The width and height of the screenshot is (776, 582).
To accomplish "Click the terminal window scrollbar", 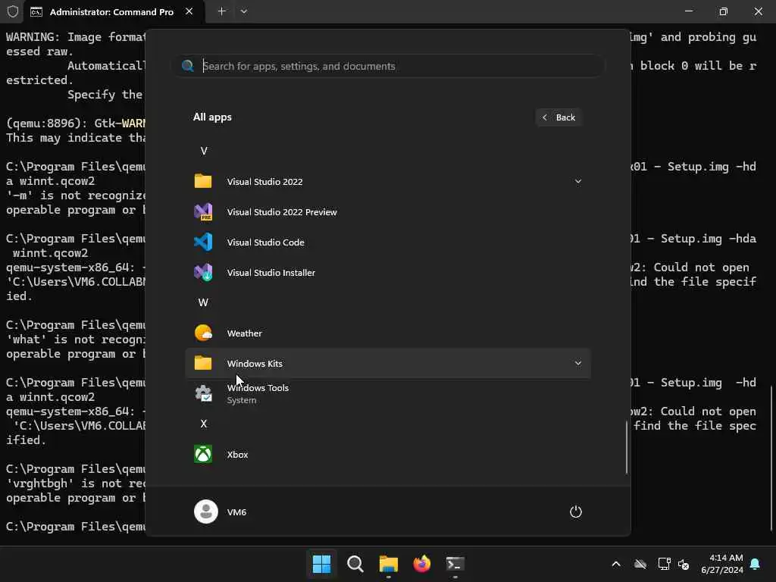I will click(771, 458).
